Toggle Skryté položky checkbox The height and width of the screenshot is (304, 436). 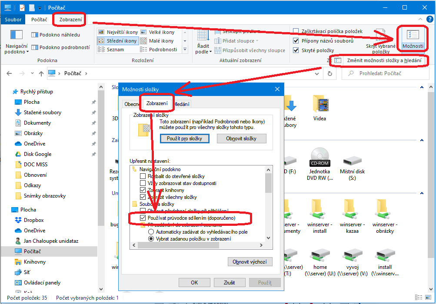(x=296, y=50)
